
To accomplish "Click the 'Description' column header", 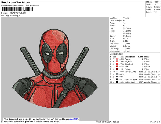I will point(130,57).
